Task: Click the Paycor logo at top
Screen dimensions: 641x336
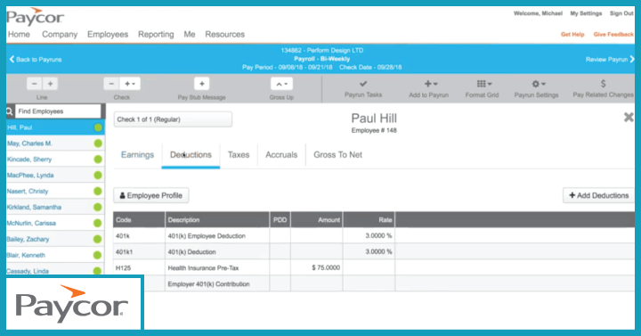Action: click(35, 17)
